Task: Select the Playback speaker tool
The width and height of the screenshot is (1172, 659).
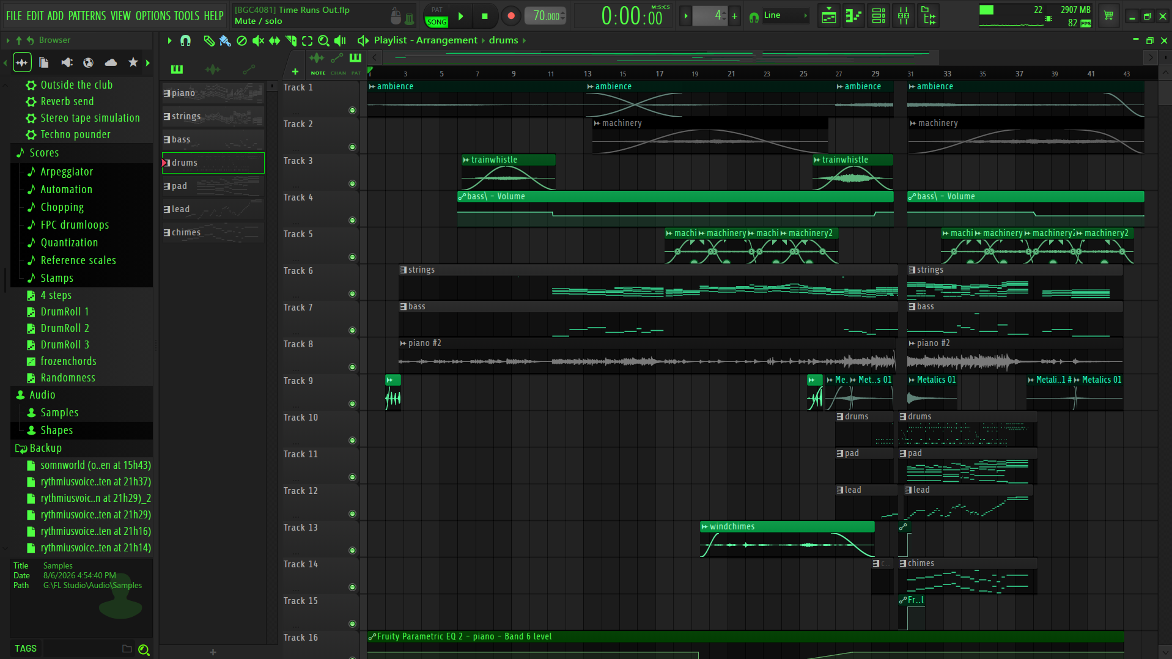Action: pos(340,41)
